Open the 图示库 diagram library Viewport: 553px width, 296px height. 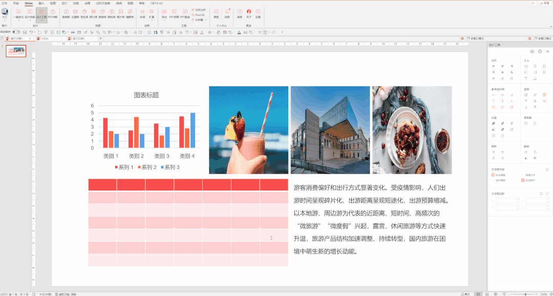click(x=94, y=13)
